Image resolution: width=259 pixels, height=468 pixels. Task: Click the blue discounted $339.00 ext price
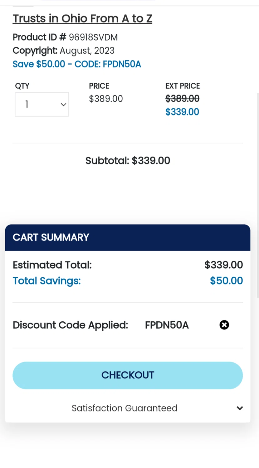[182, 112]
